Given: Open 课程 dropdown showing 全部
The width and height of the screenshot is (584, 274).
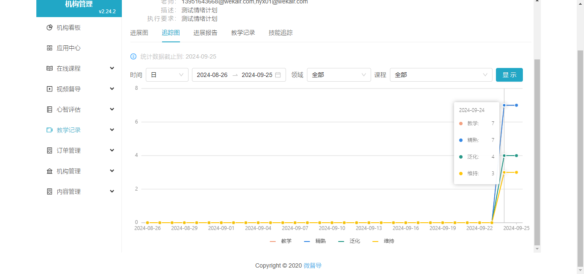Looking at the screenshot, I should tap(441, 75).
